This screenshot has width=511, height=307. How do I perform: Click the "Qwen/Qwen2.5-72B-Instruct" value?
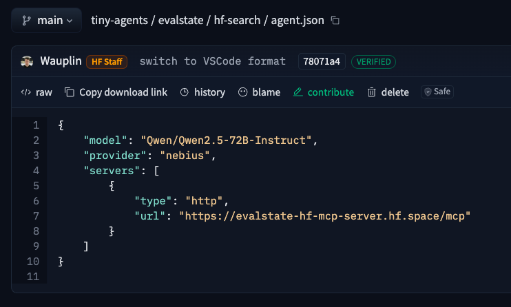click(x=226, y=140)
